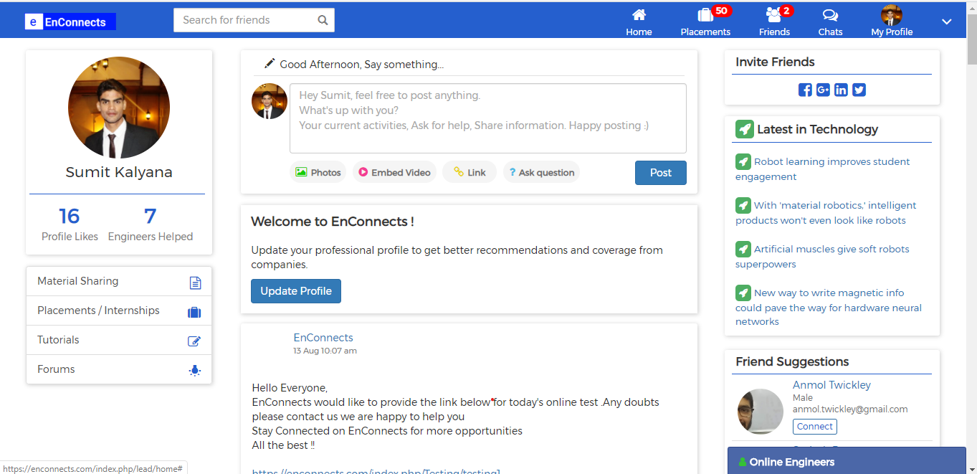Focus the Search for friends field

[254, 20]
